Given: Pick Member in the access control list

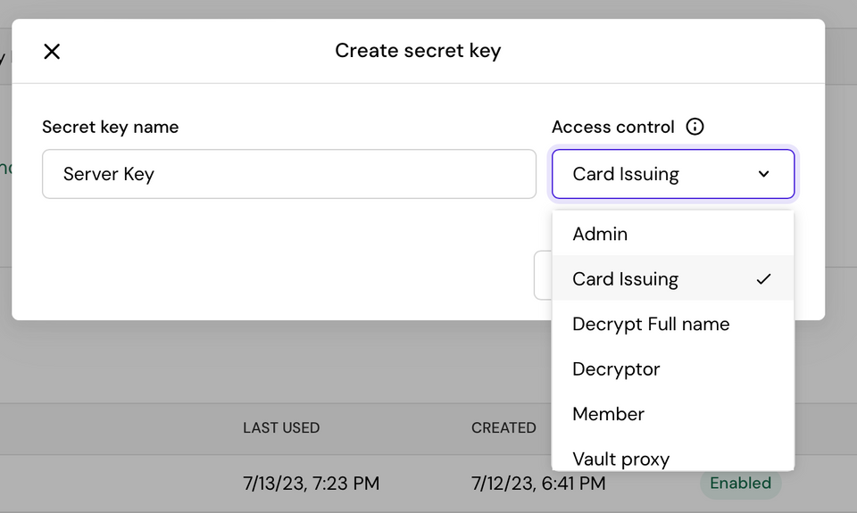Looking at the screenshot, I should click(608, 414).
